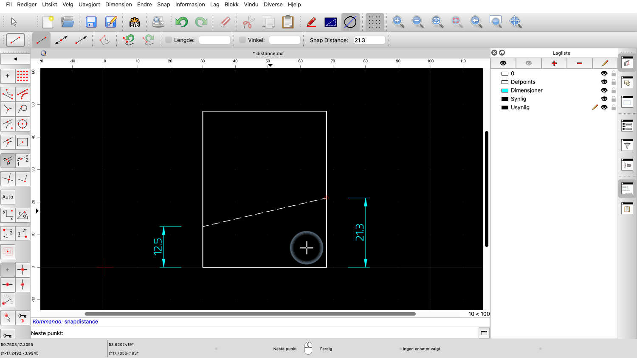Expand the command line history button
Screen dimensions: 637x358
pyautogui.click(x=484, y=333)
